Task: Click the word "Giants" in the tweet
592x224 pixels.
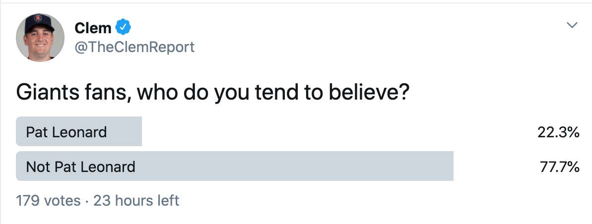Action: pos(49,93)
